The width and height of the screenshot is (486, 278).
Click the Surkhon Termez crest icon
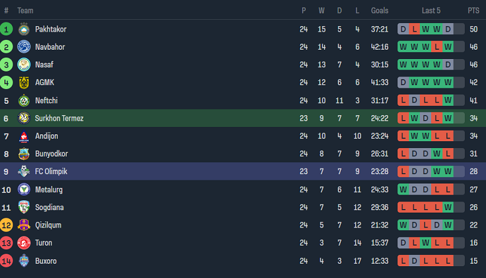[x=24, y=118]
